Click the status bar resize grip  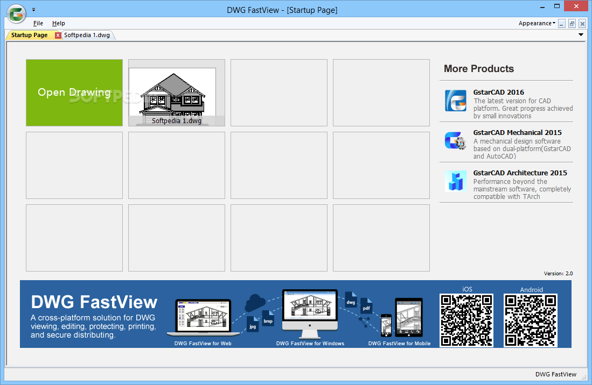coord(584,377)
